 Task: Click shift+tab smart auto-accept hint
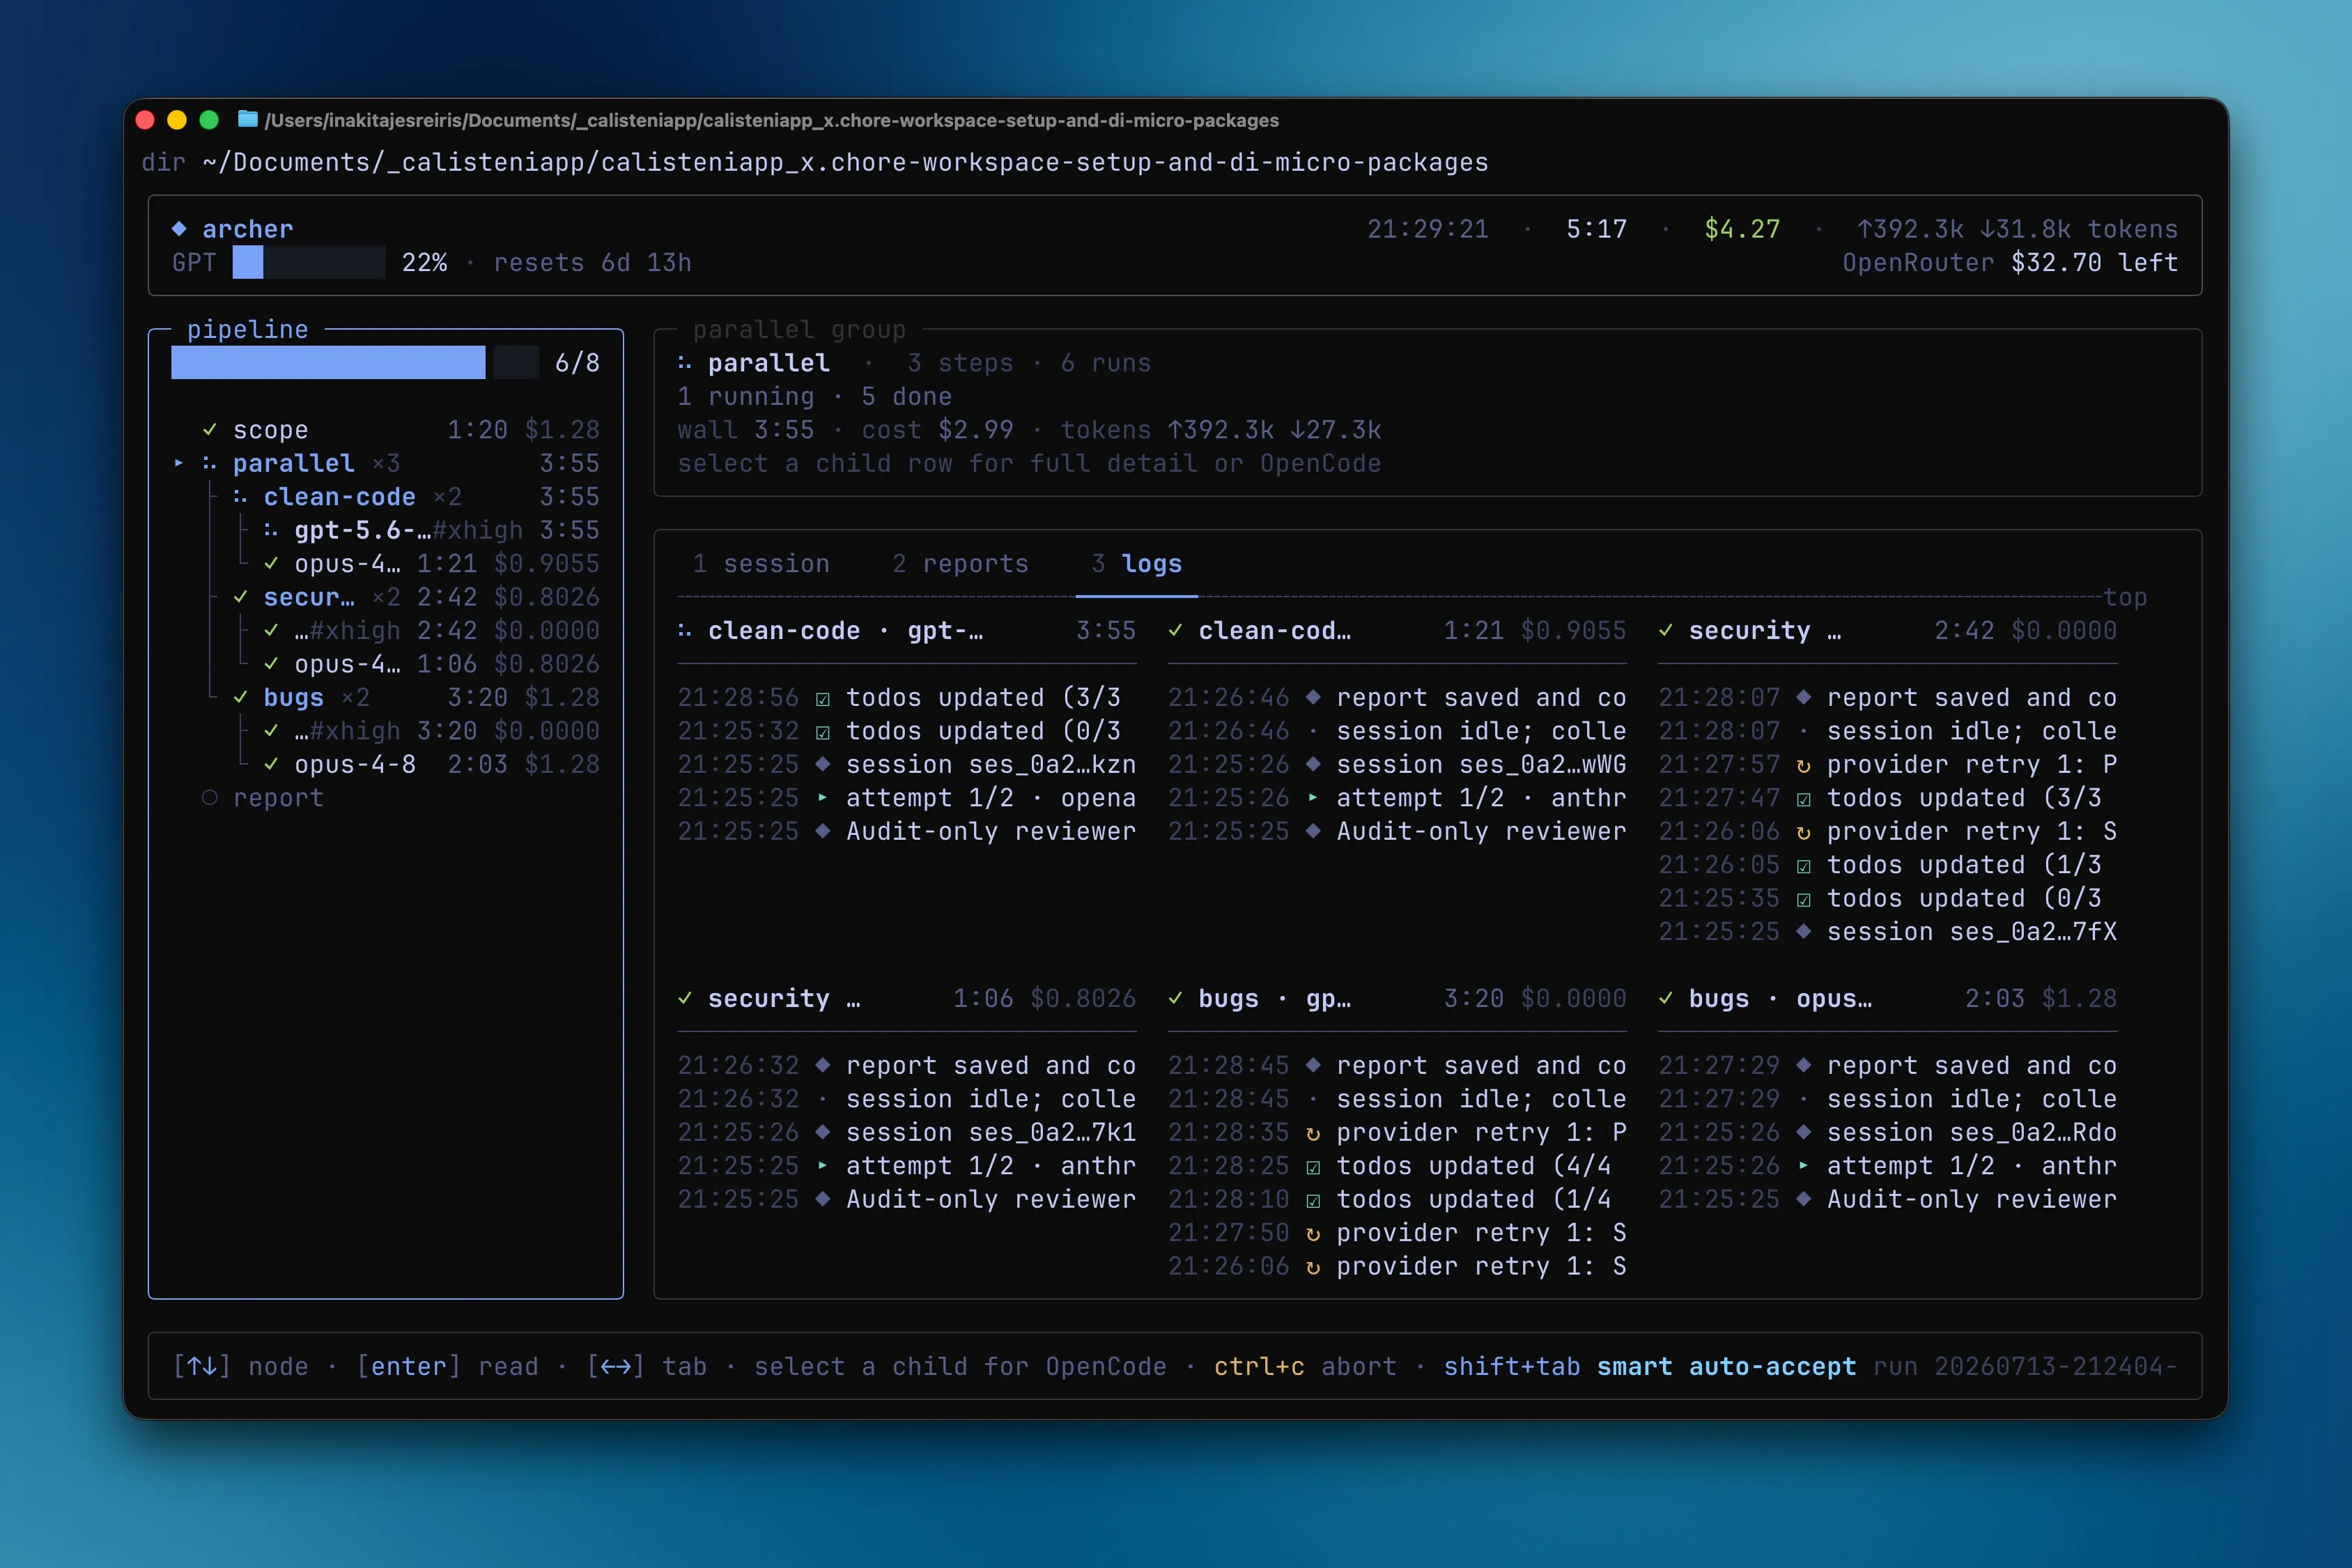(x=1649, y=1366)
